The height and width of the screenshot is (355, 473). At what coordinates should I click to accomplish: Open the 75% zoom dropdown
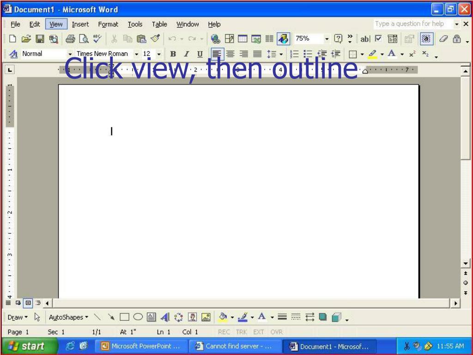[x=327, y=39]
